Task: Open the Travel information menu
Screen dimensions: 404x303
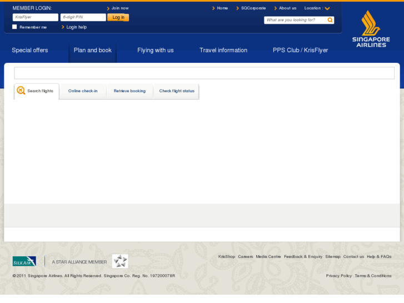Action: tap(223, 50)
